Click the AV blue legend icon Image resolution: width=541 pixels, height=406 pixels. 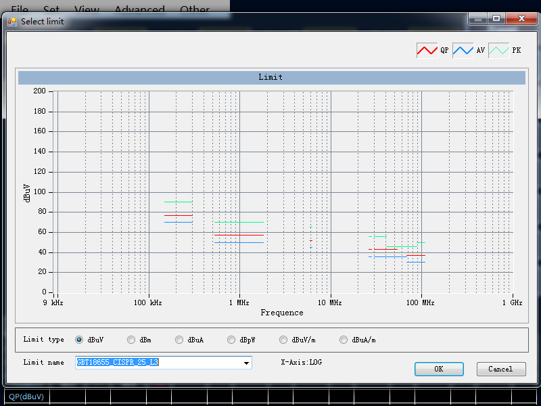click(x=463, y=51)
